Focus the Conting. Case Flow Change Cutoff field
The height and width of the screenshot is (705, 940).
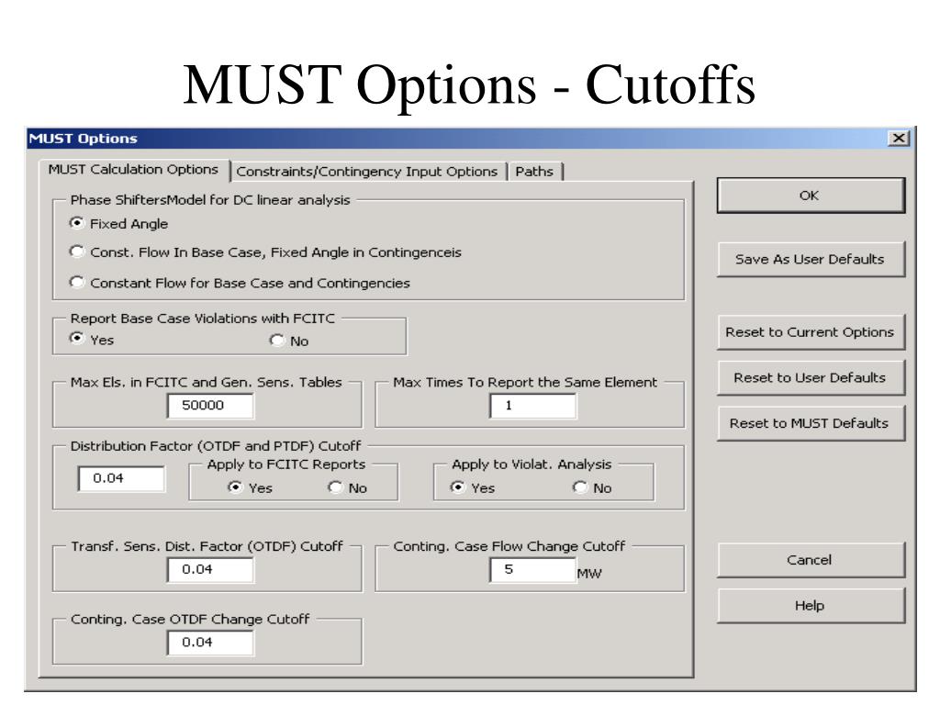(533, 569)
